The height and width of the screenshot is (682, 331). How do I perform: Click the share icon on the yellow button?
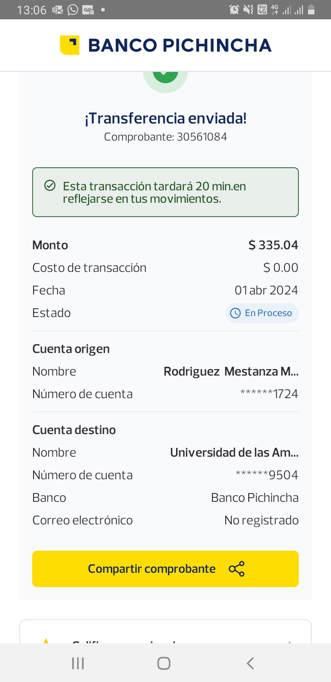(x=237, y=569)
